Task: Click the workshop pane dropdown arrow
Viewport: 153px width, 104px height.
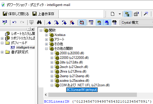Action: click(29, 29)
